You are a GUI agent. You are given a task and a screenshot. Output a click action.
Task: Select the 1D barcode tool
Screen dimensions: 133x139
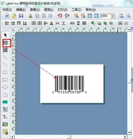click(x=5, y=43)
